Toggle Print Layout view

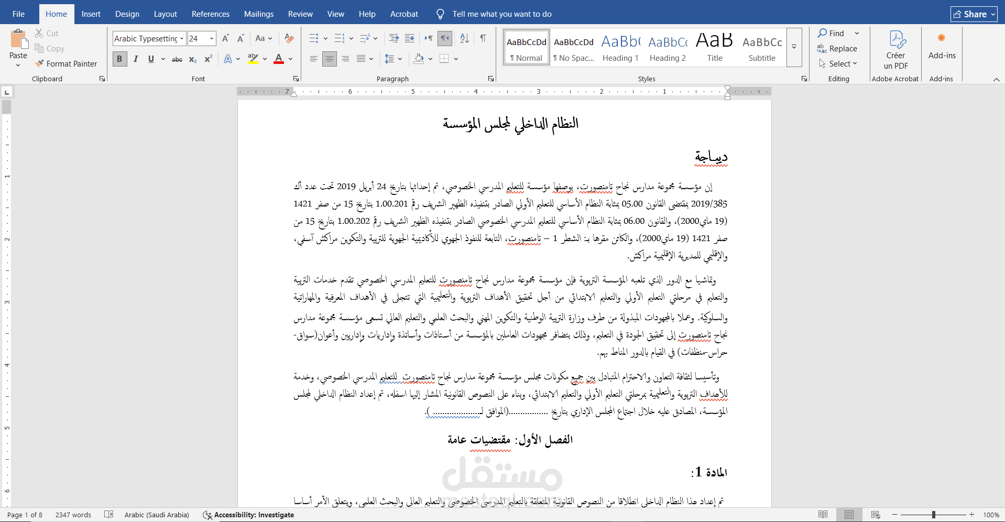point(849,515)
